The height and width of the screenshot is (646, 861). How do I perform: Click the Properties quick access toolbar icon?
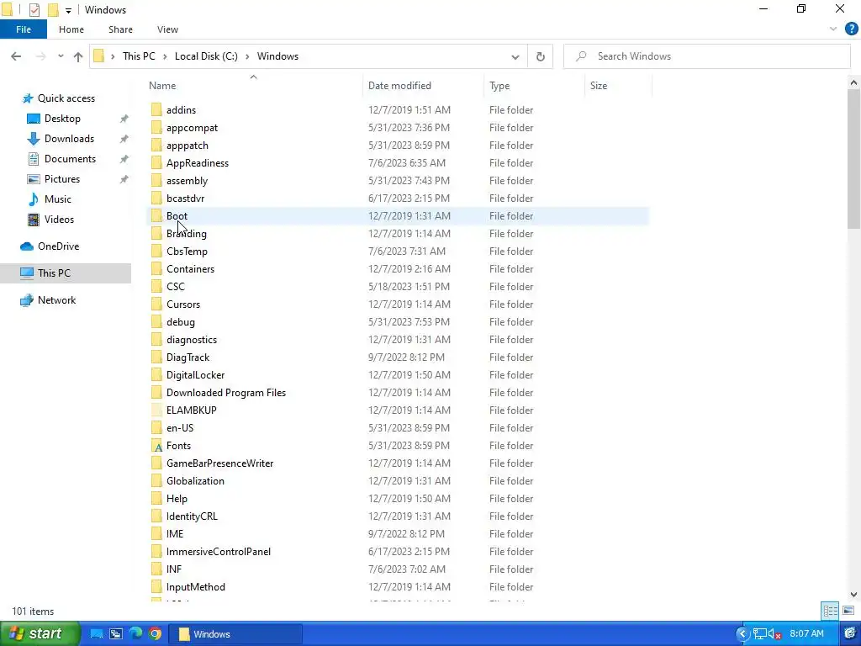pos(34,9)
